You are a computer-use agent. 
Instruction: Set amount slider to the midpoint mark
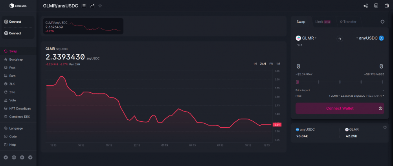pos(340,82)
